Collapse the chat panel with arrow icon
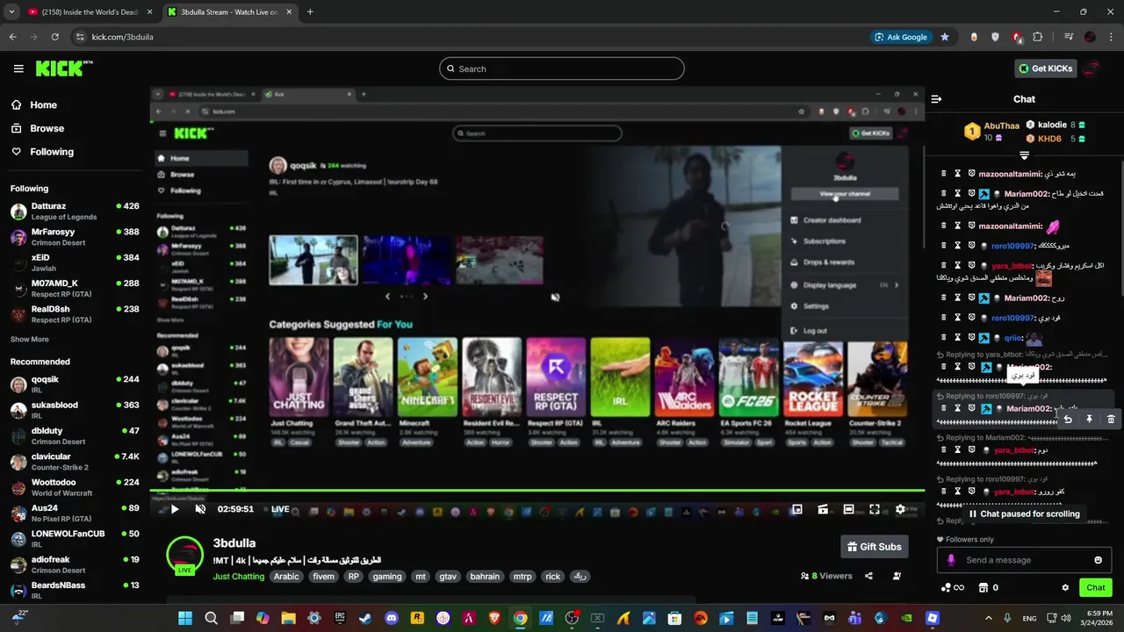1124x632 pixels. pos(936,99)
